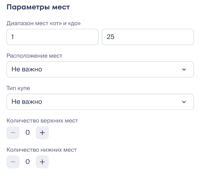Click the upper seats count value 0
Screen dimensions: 200x176
click(27, 132)
